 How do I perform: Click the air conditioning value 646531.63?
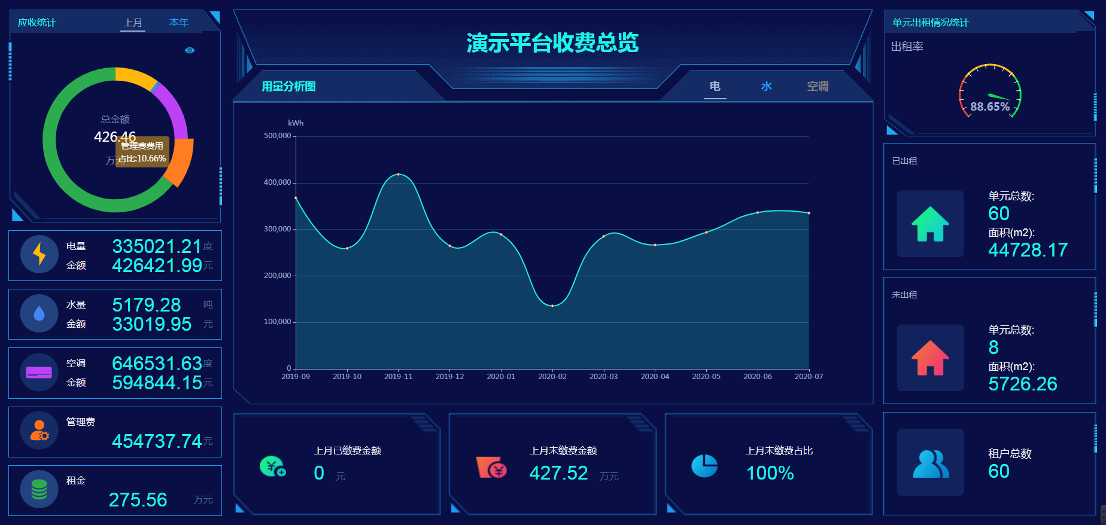pos(157,364)
